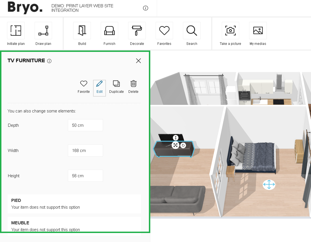Delete the TV furniture item
Image resolution: width=311 pixels, height=242 pixels.
coord(133,87)
